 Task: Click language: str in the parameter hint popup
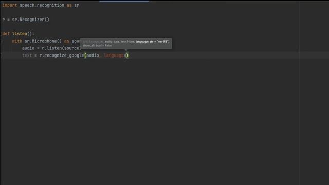(144, 42)
